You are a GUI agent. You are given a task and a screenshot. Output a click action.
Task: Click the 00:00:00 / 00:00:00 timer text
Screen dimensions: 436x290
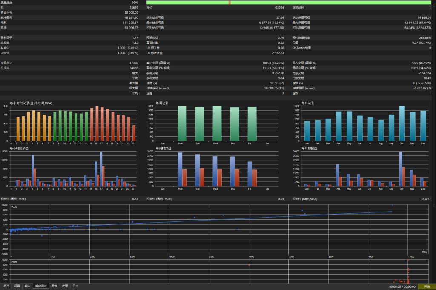(x=402, y=287)
